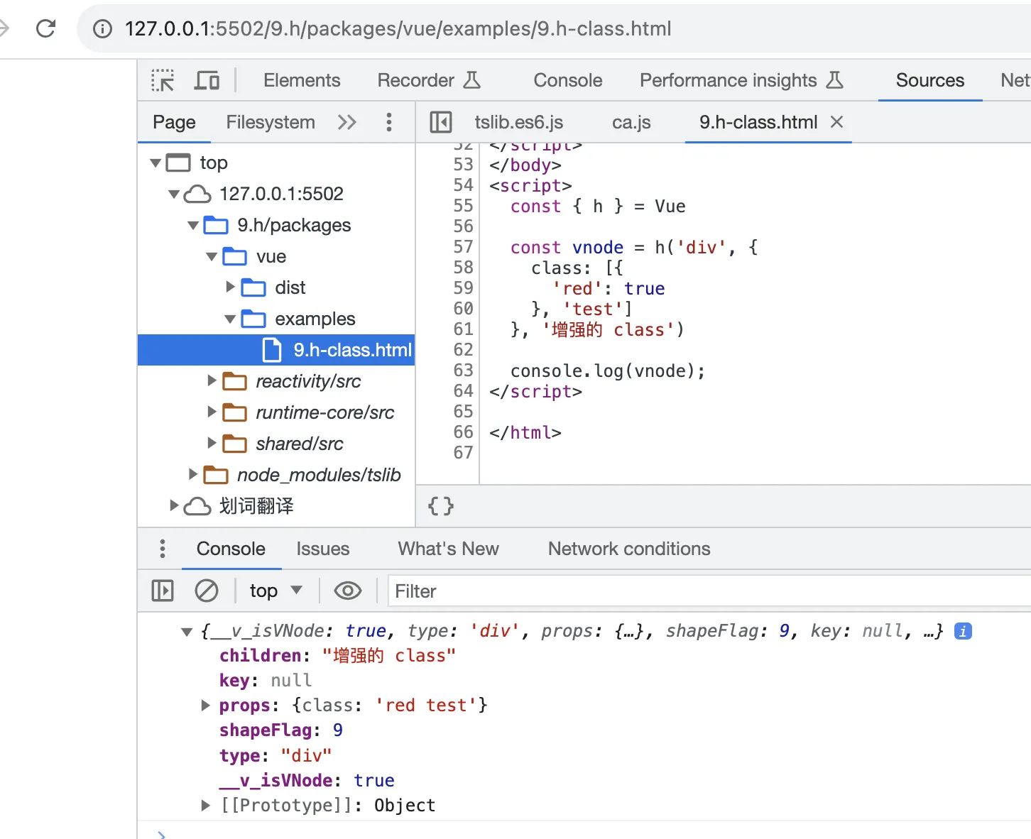Expand the props object entry

pos(205,705)
